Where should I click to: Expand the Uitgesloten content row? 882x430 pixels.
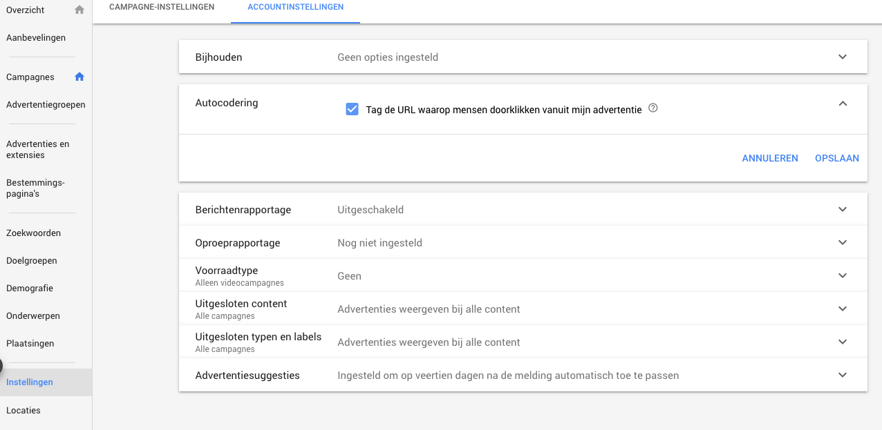click(x=843, y=309)
